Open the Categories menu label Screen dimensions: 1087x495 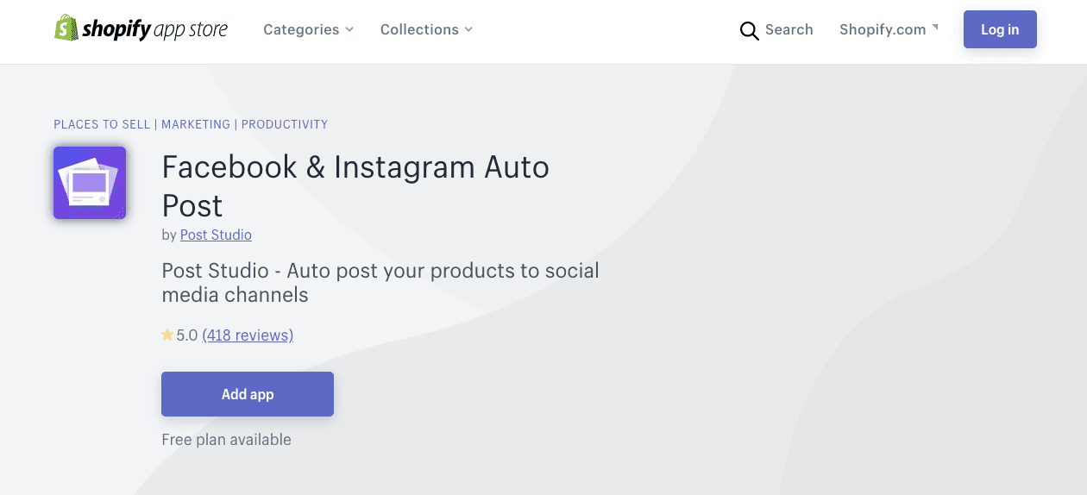(x=301, y=29)
